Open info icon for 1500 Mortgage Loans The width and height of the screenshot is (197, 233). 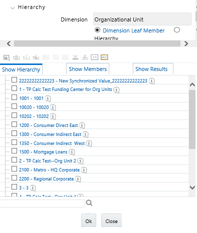click(72, 152)
